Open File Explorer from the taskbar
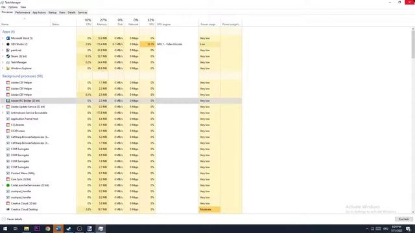Viewport: 415px width, 233px height. (27, 228)
